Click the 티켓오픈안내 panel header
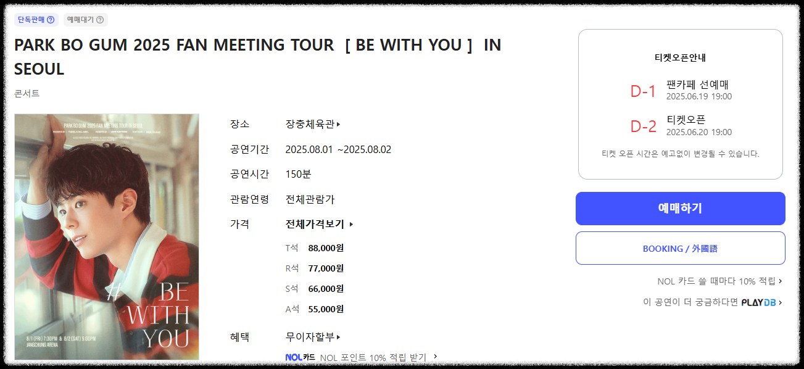This screenshot has width=804, height=369. (680, 59)
